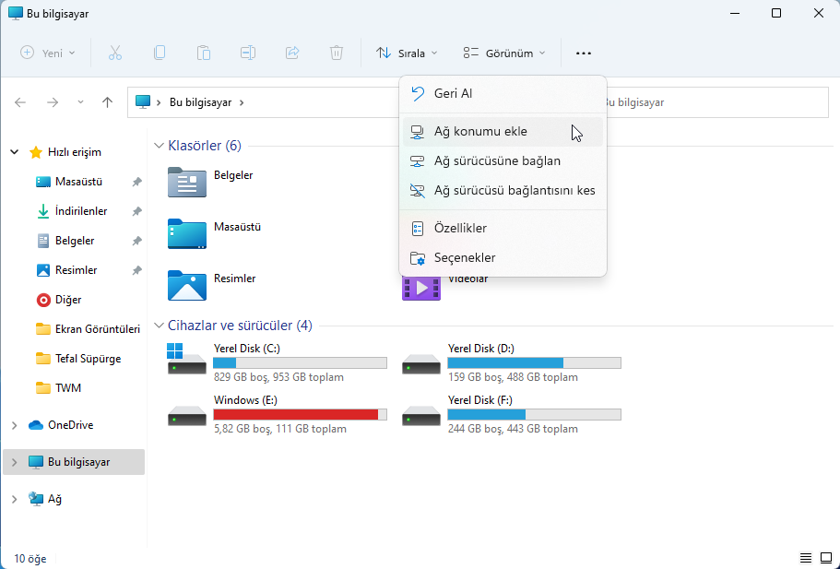The height and width of the screenshot is (569, 840).
Task: Select the Cut icon in the toolbar
Action: [114, 53]
